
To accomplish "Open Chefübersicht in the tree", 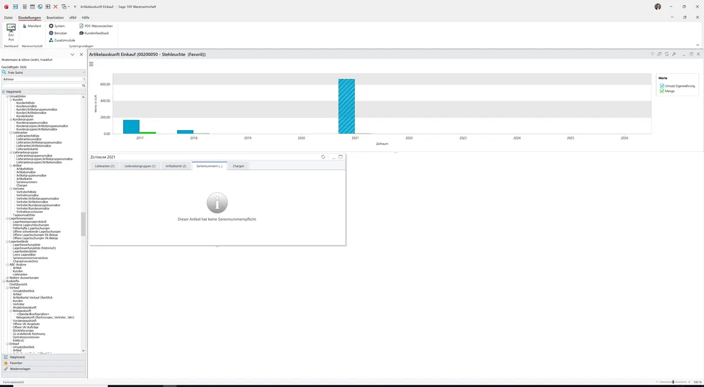I will coord(18,284).
